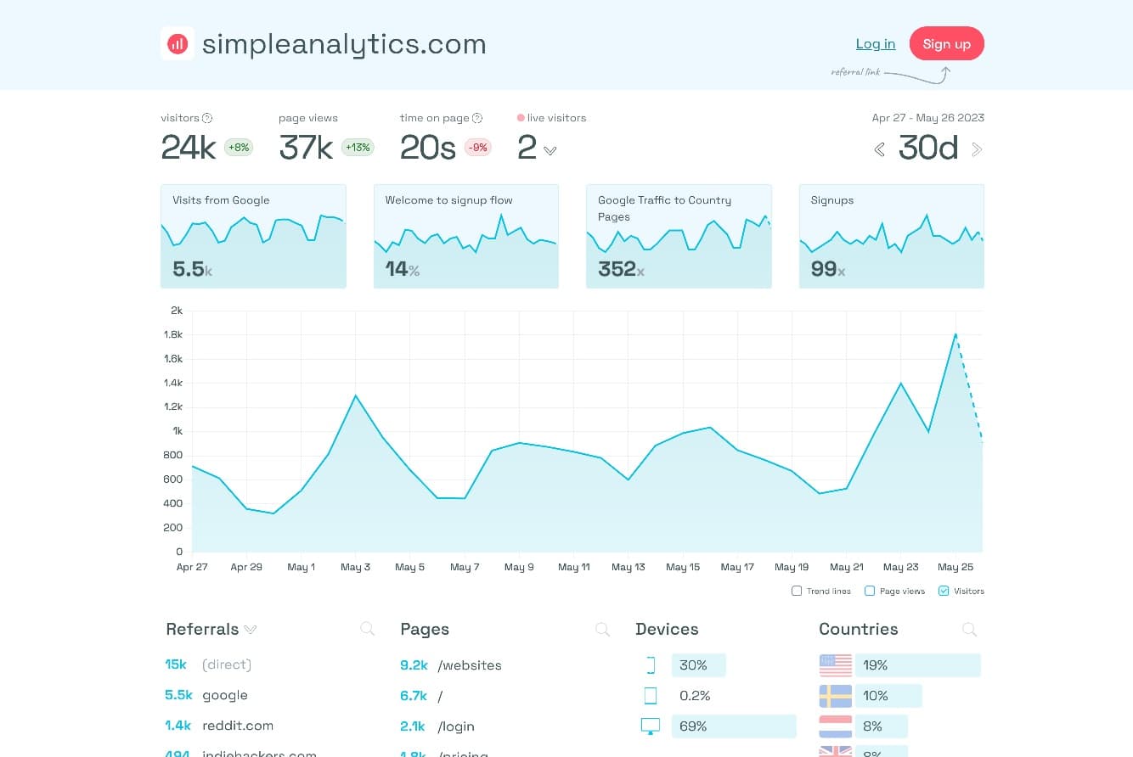Uncheck the Visitors checkbox
The image size is (1133, 757).
[x=944, y=591]
